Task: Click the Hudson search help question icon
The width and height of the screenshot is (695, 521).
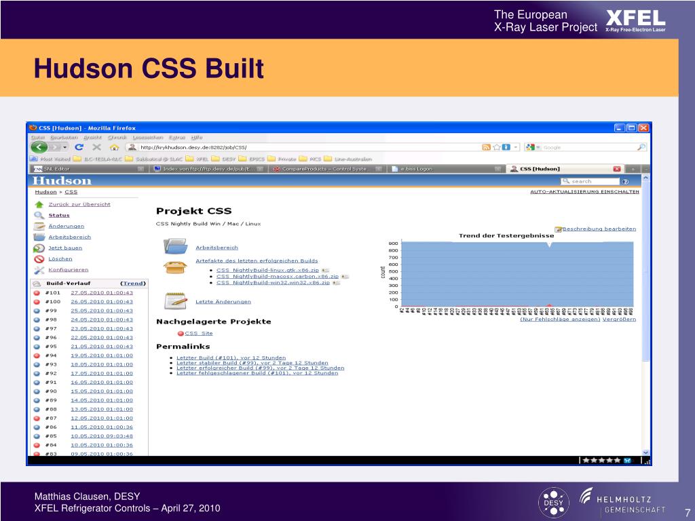Action: 625,182
